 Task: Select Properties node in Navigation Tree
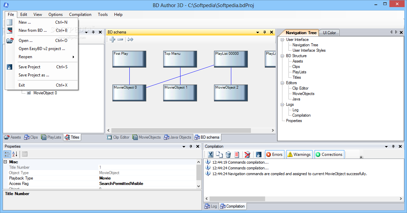[294, 121]
